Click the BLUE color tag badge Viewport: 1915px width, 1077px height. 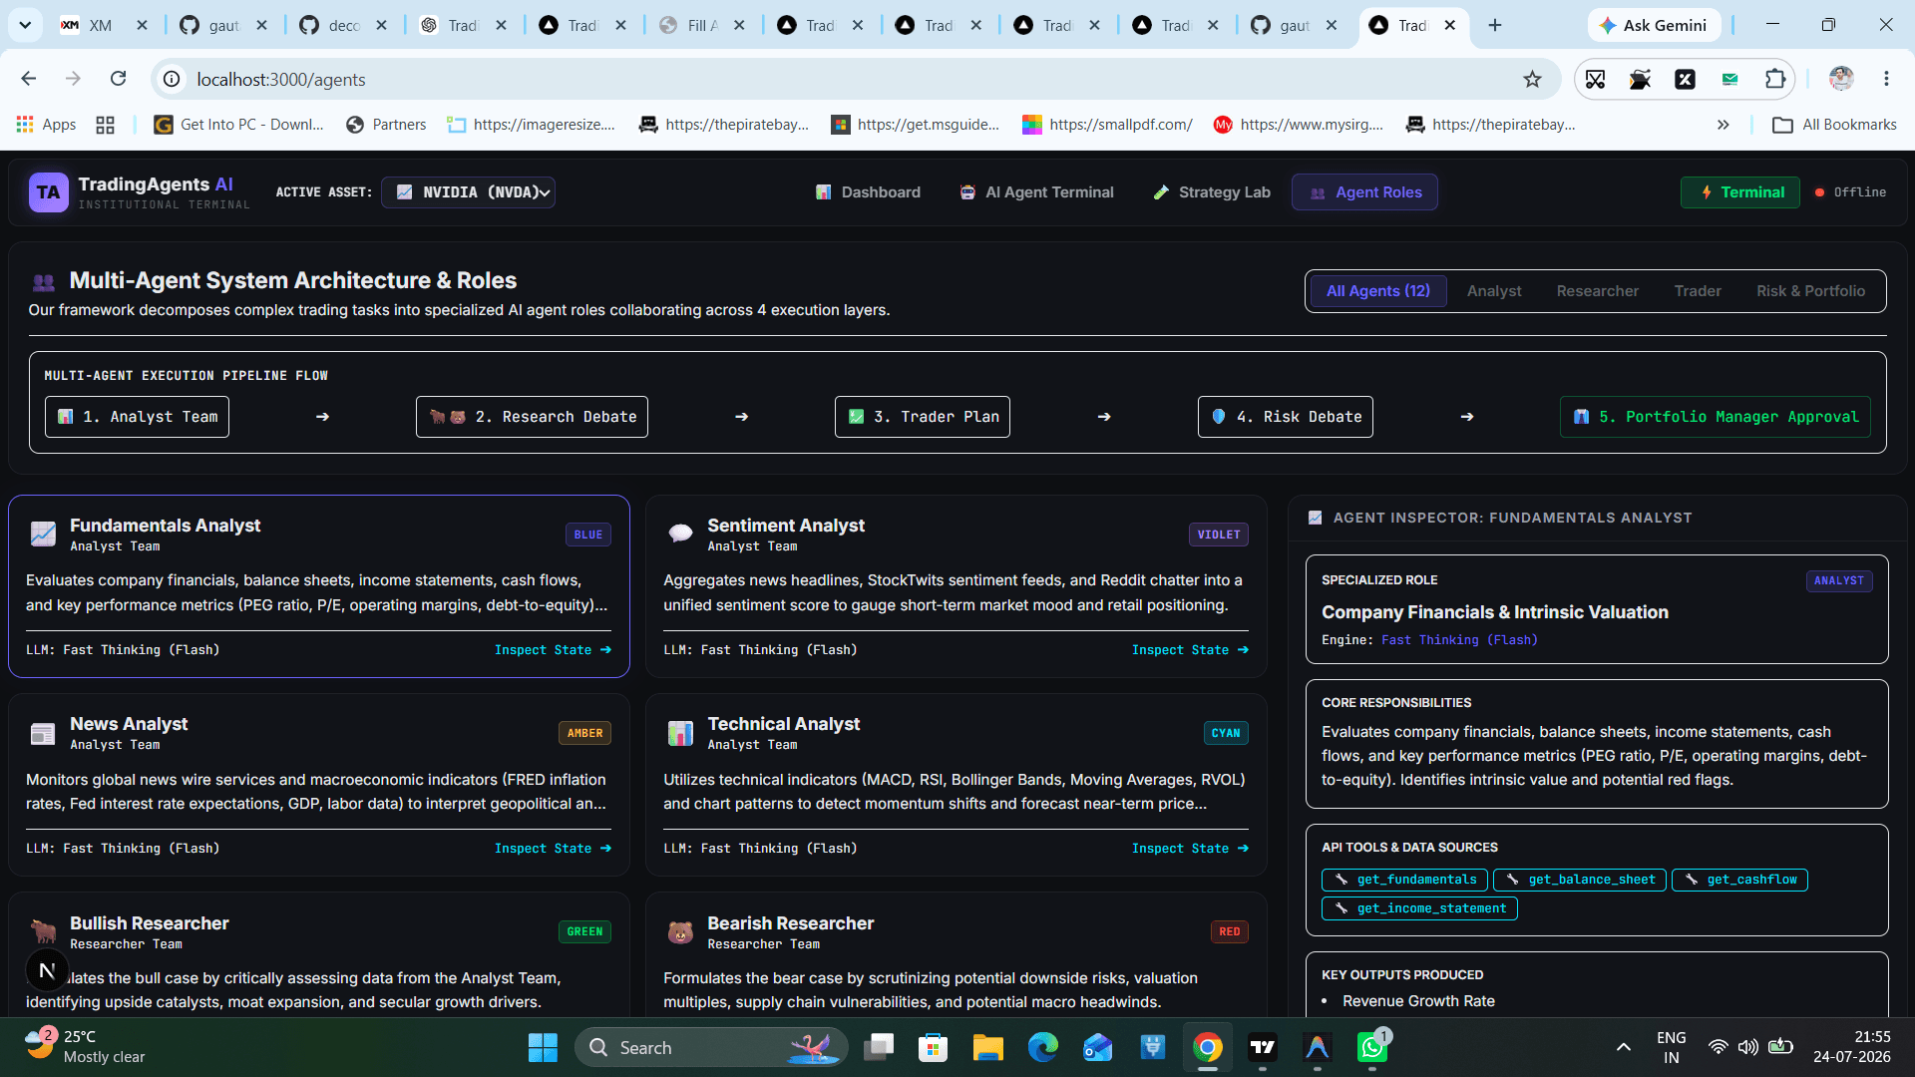coord(588,535)
